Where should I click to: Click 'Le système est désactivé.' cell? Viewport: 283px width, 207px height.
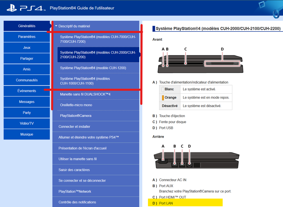pos(206,106)
